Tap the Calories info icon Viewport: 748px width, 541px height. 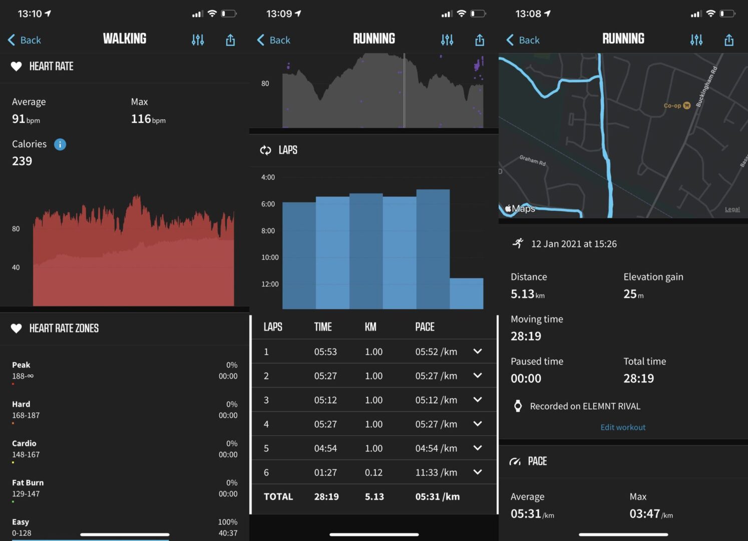coord(60,144)
